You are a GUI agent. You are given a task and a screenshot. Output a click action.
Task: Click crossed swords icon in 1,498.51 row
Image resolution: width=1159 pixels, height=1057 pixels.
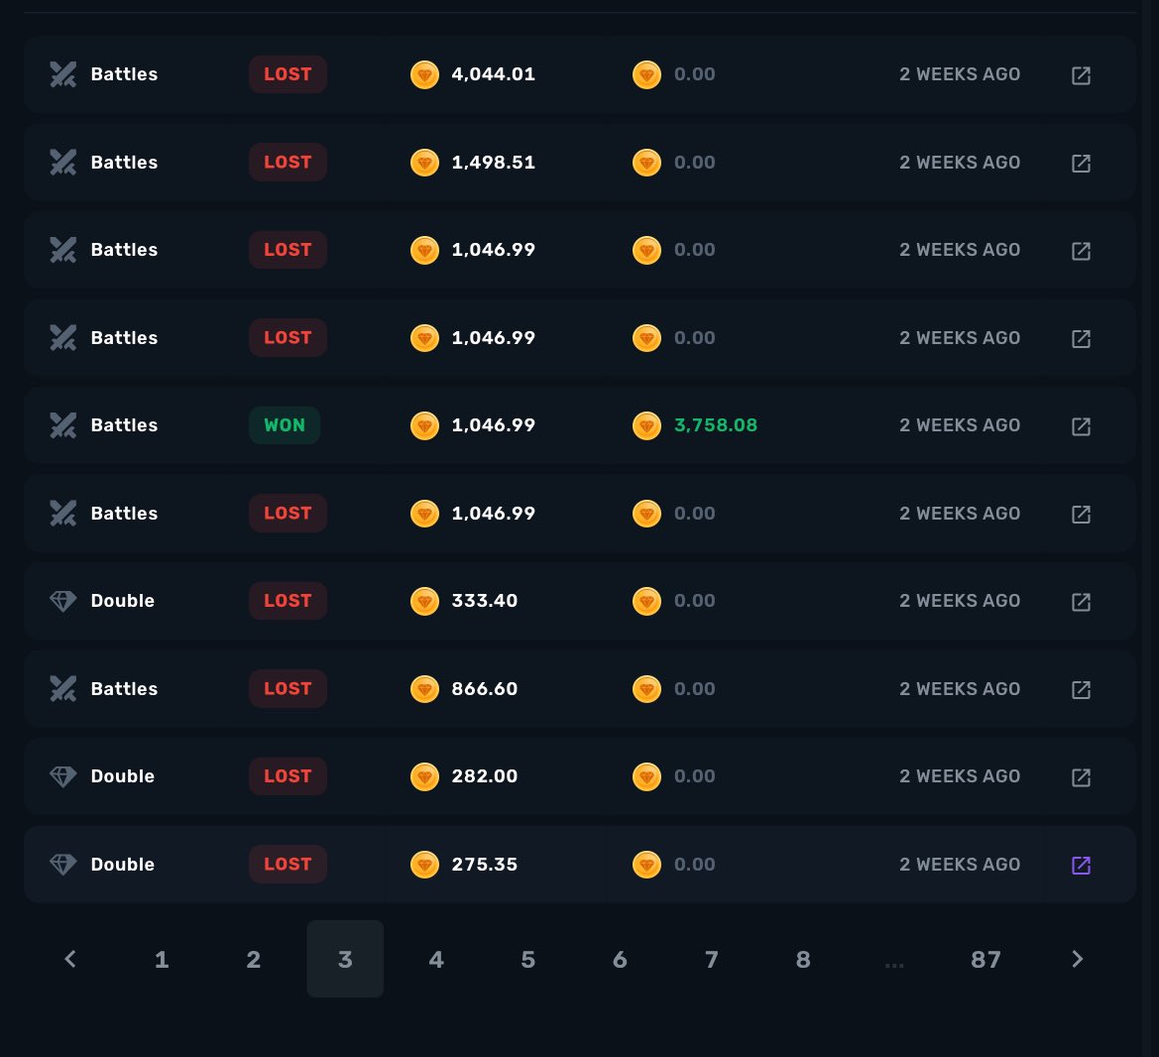pyautogui.click(x=62, y=162)
